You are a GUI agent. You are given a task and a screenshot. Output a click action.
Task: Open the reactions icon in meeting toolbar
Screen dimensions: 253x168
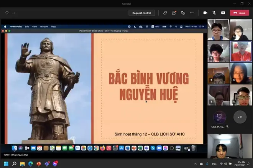coord(183,13)
